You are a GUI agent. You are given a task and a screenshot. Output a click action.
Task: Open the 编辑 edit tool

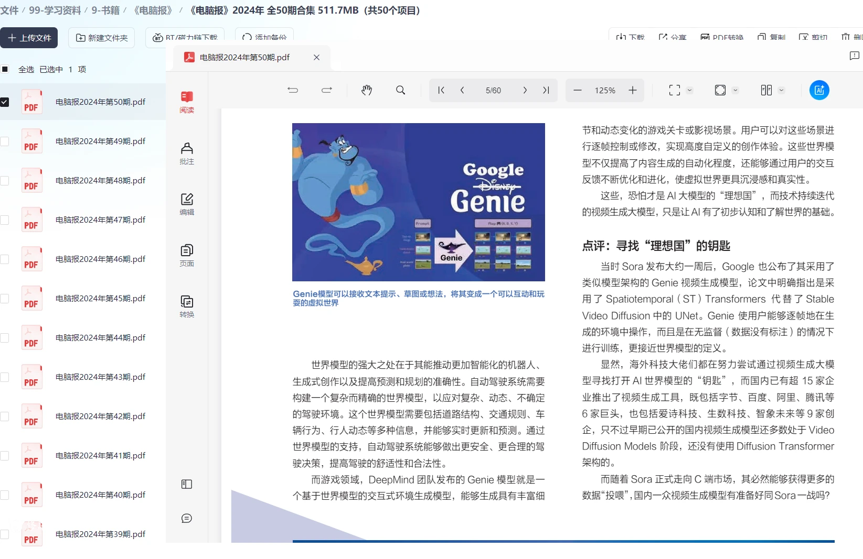[187, 204]
